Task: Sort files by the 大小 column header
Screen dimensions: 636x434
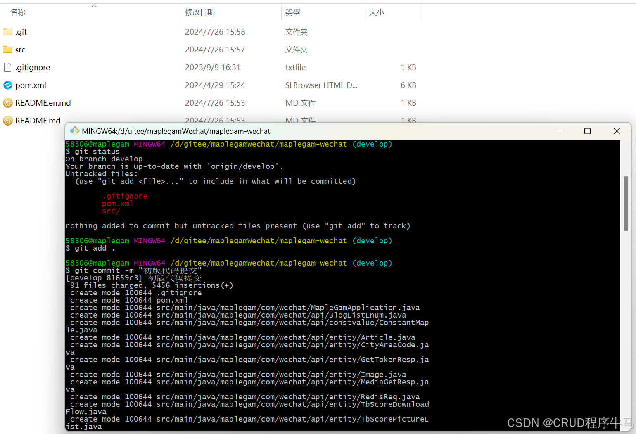Action: coord(376,12)
